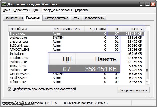
Task: Sort by ЦП column header
Action: coord(114,29)
